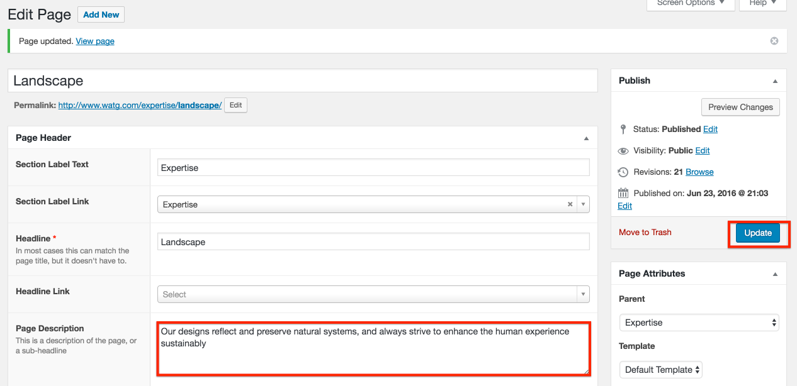The height and width of the screenshot is (386, 797).
Task: Click the Update button
Action: click(757, 233)
